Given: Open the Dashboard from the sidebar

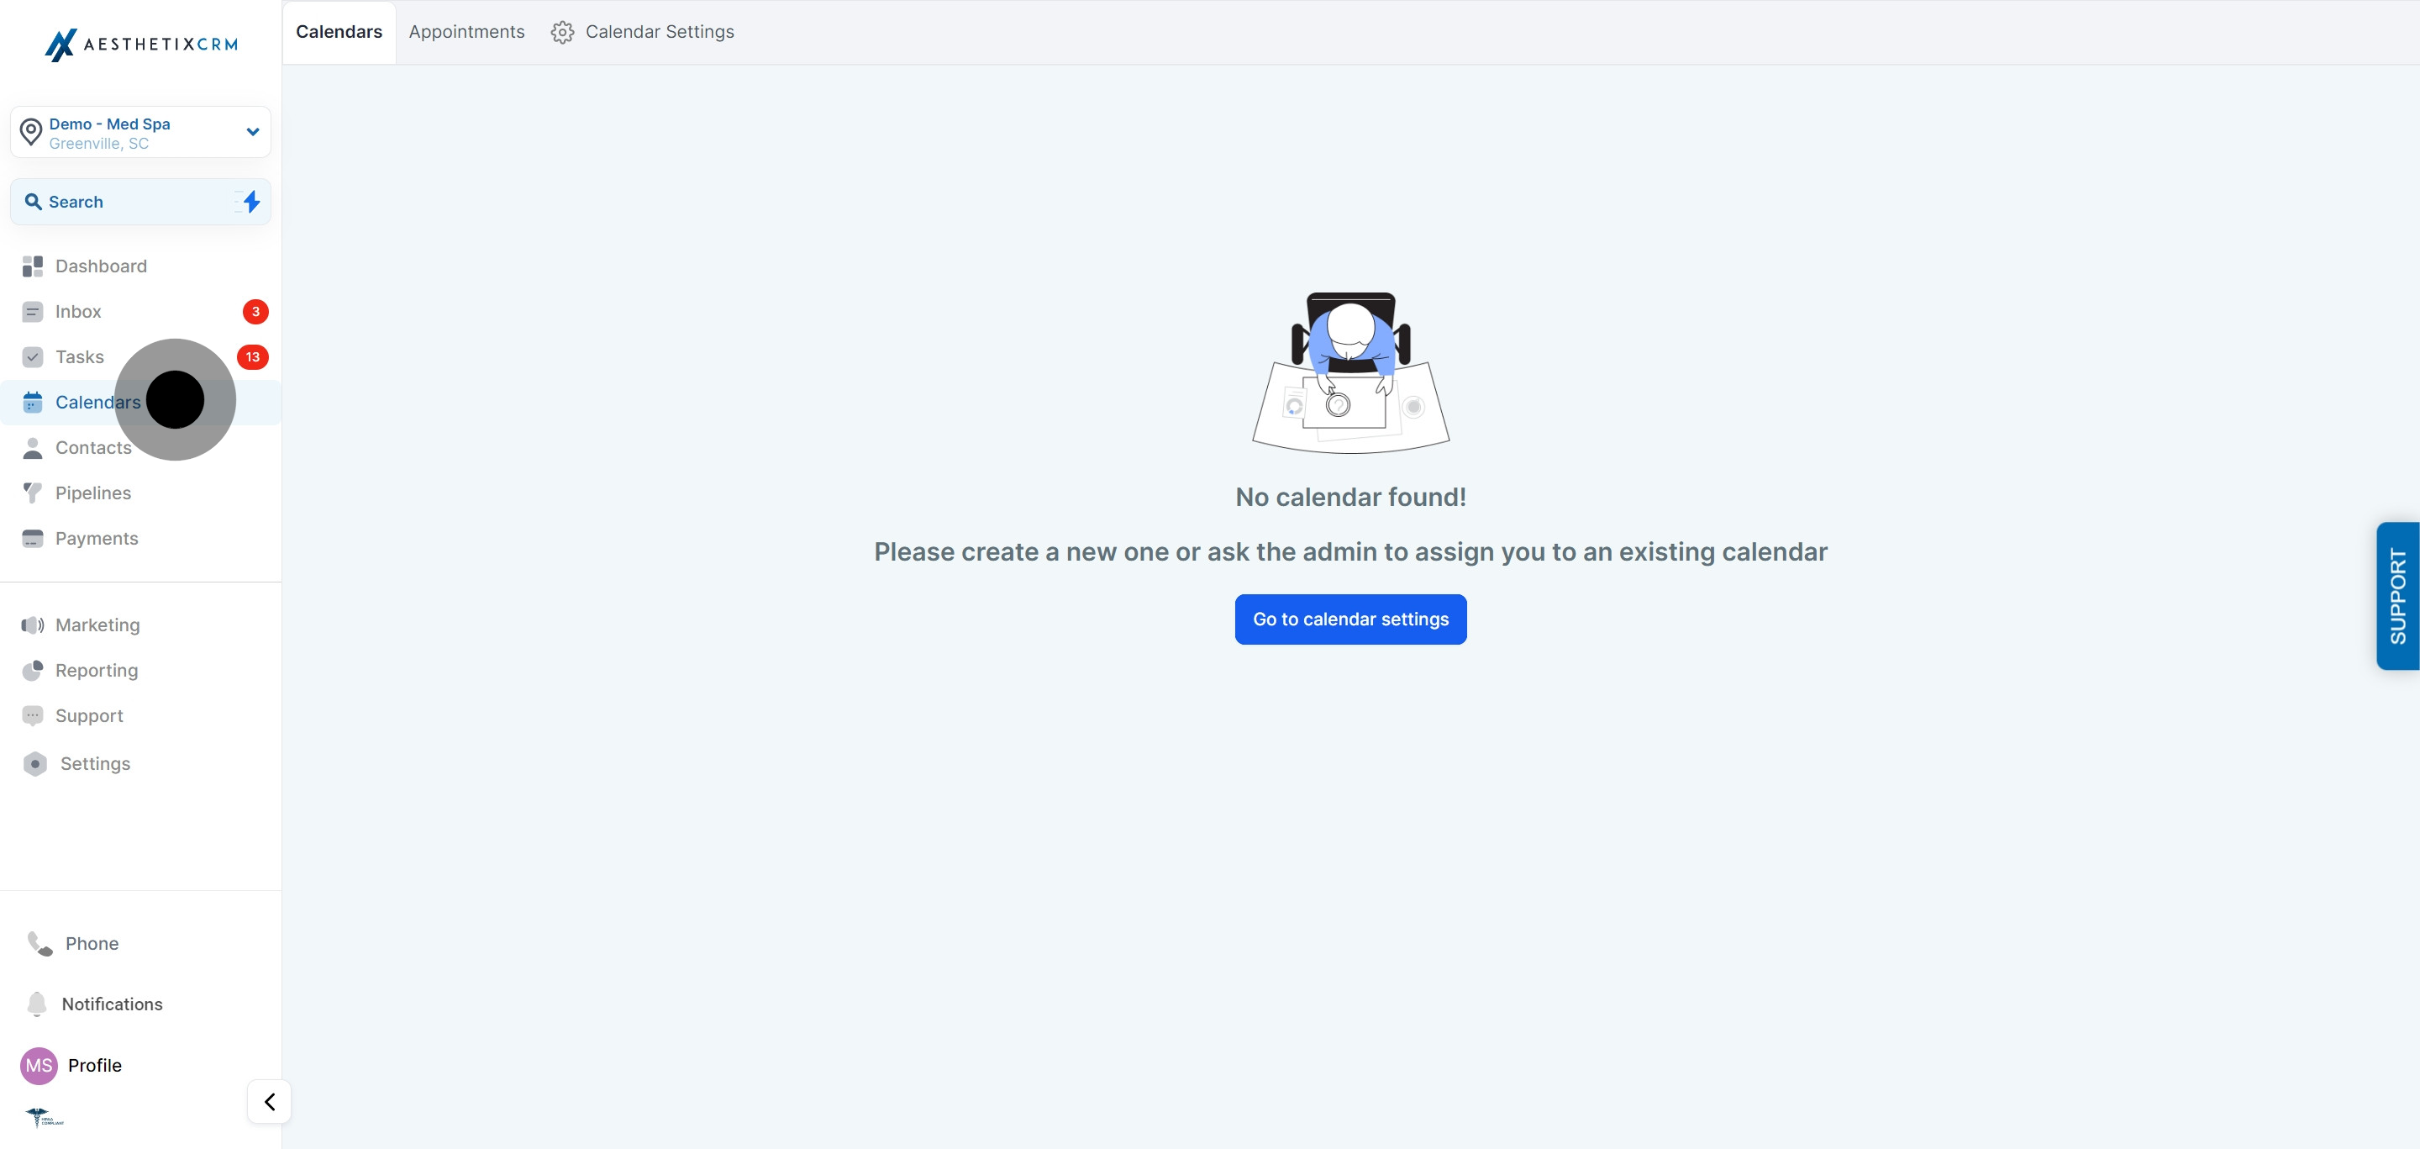Looking at the screenshot, I should click(x=101, y=266).
